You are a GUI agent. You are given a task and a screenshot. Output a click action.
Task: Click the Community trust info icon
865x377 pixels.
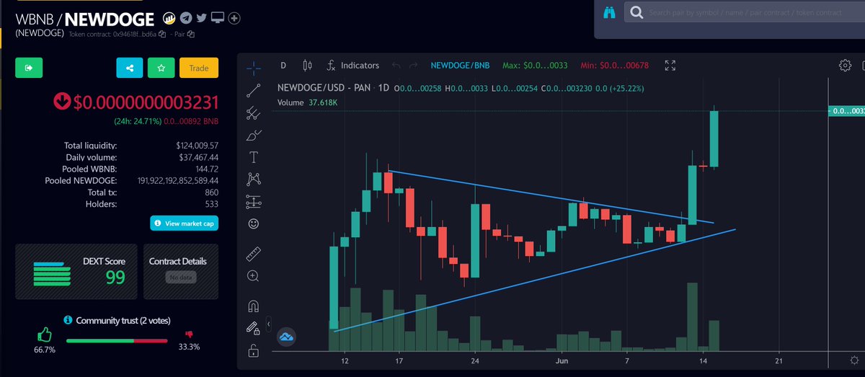(x=68, y=319)
